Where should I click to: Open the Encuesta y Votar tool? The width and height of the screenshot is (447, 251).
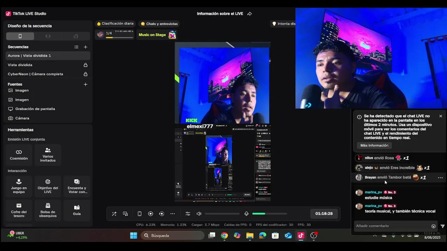tap(77, 187)
